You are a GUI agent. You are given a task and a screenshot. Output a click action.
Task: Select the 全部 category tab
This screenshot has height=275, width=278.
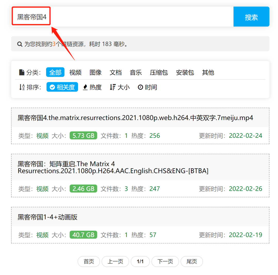coord(55,72)
